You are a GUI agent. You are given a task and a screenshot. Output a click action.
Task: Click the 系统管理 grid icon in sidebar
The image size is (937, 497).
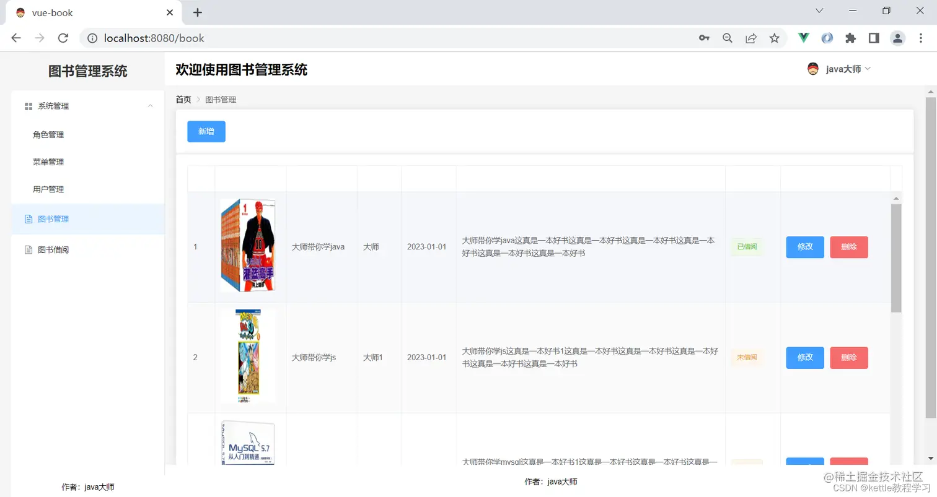pyautogui.click(x=28, y=105)
